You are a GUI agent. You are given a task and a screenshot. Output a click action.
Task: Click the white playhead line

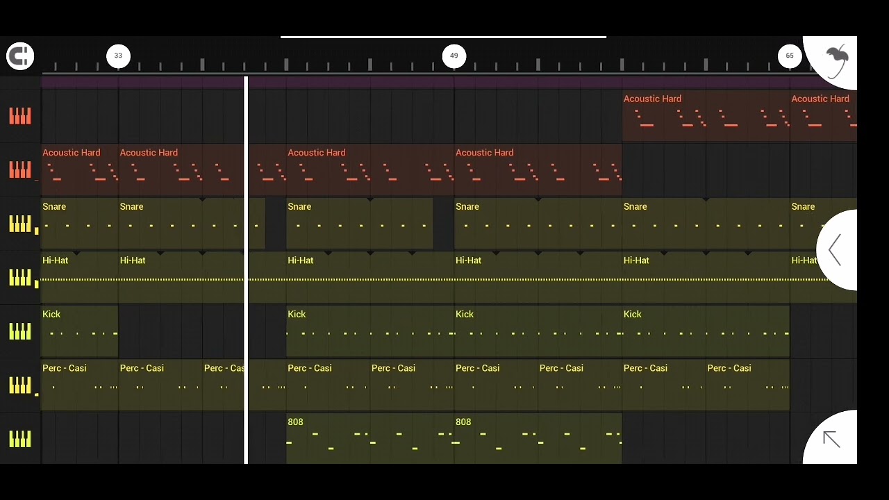click(x=246, y=269)
